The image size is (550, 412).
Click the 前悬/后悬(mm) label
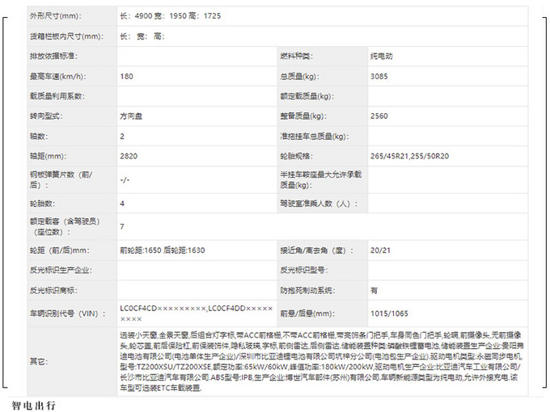point(307,313)
